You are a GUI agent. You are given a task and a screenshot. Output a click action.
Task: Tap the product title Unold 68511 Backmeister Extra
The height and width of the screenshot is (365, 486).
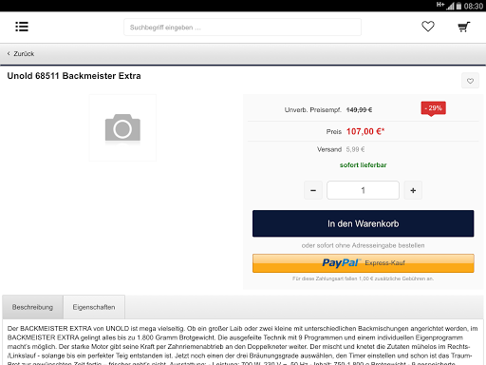pos(74,76)
